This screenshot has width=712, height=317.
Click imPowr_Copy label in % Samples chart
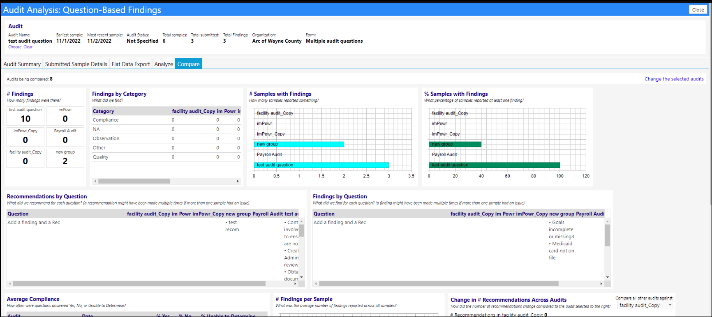[x=446, y=134]
